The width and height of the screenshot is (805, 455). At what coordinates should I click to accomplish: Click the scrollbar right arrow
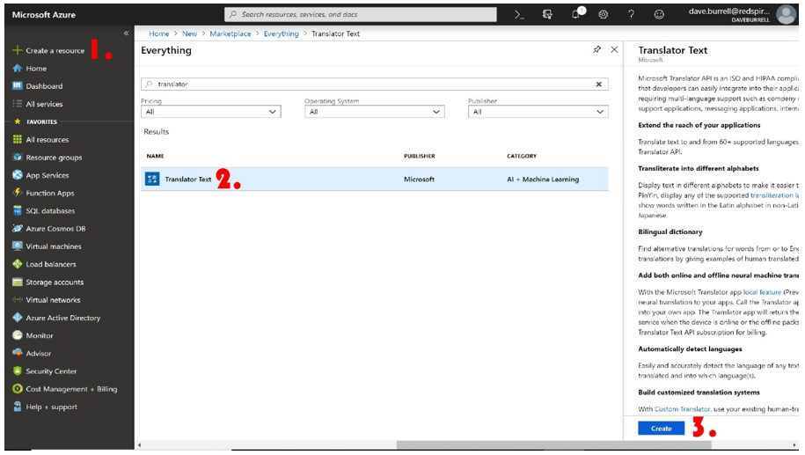pyautogui.click(x=794, y=444)
